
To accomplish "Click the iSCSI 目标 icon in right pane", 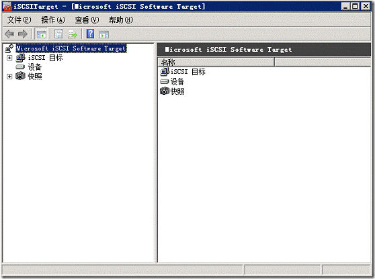I will click(164, 71).
